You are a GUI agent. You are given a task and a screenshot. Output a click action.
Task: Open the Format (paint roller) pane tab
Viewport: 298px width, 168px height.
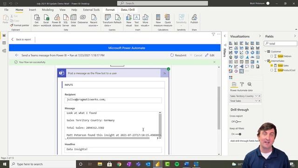242,84
